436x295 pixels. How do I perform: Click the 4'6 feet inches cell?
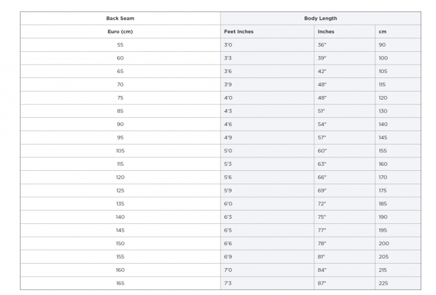267,124
